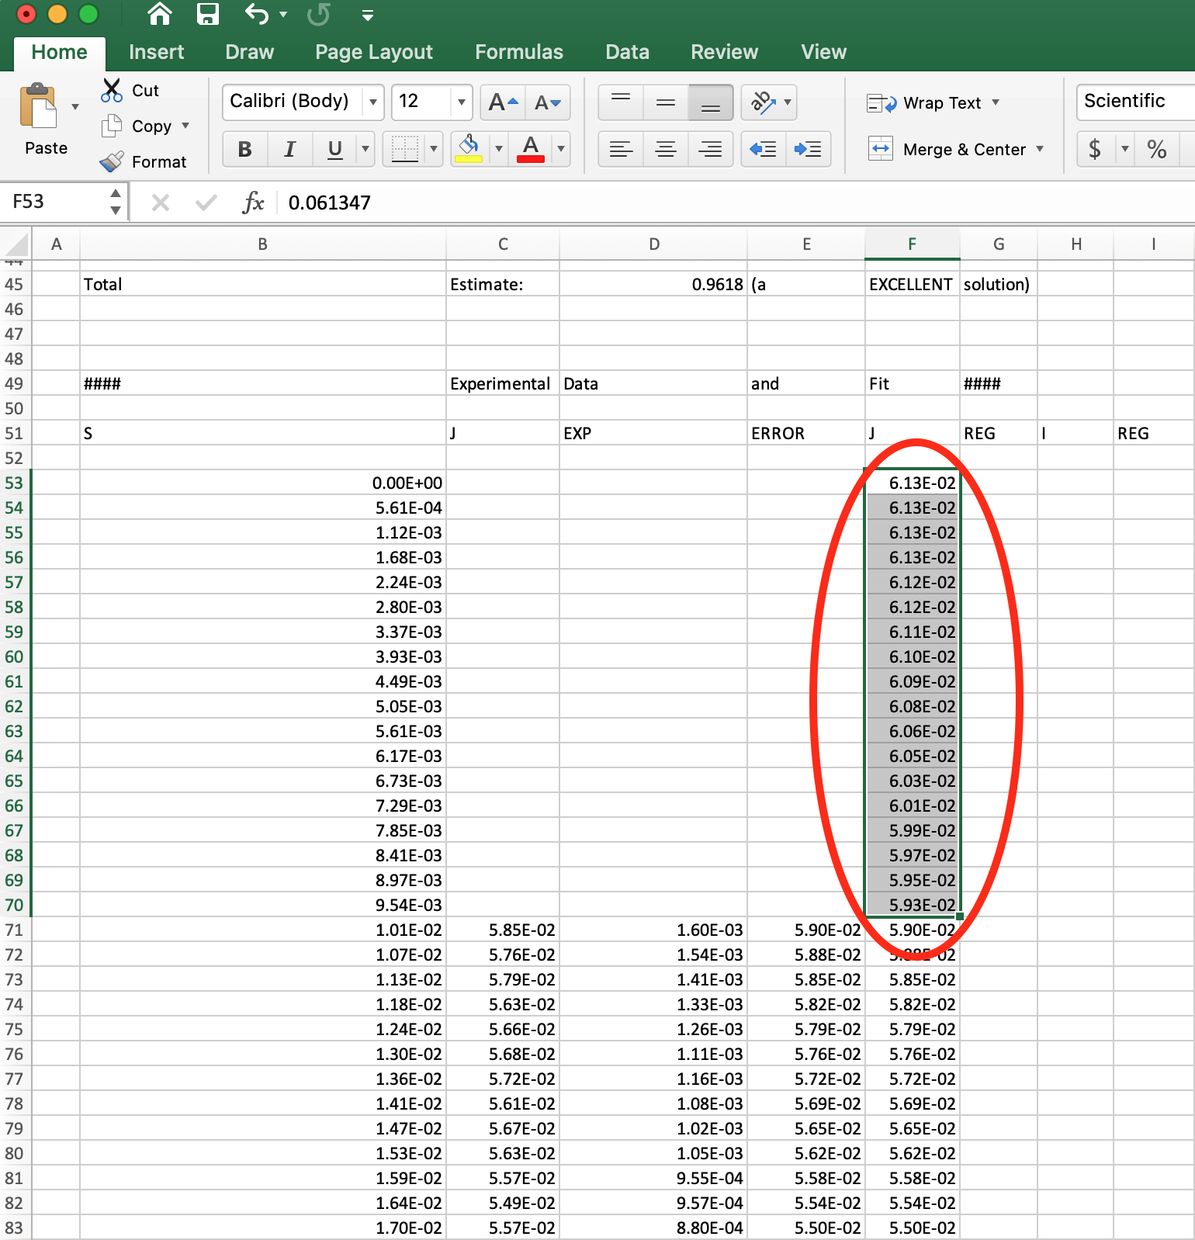Increase font size with the large A icon
This screenshot has height=1240, width=1195.
(x=503, y=102)
